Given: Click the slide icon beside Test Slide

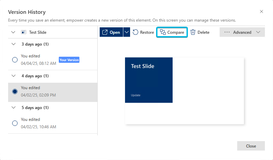Looking at the screenshot, I should (x=24, y=32).
